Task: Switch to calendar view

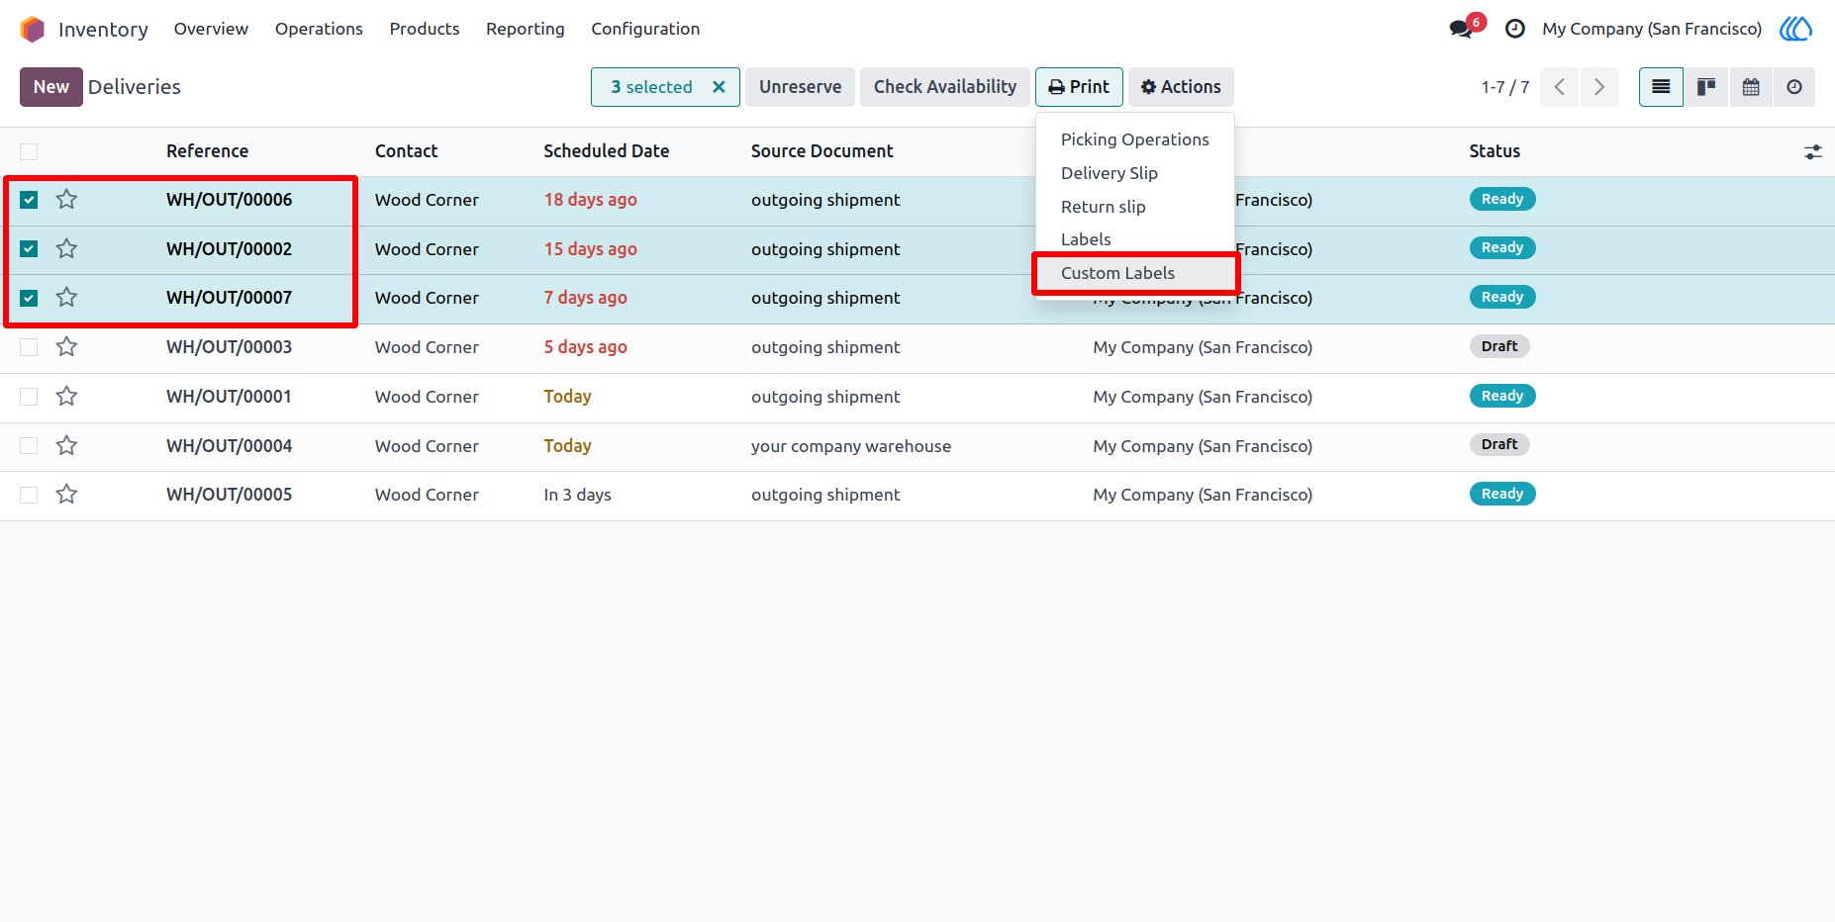Action: [x=1750, y=87]
